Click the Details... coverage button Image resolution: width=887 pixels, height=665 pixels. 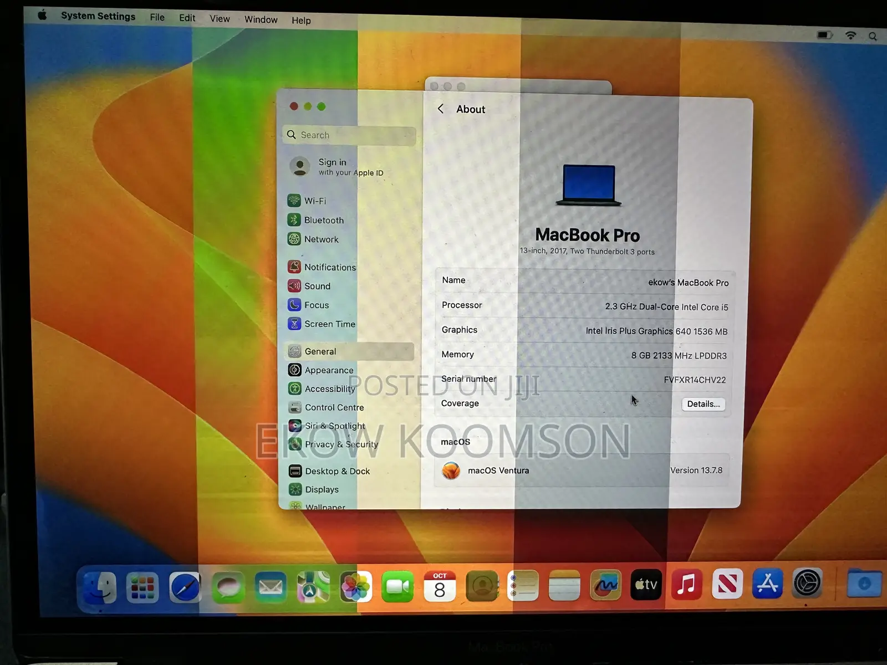pyautogui.click(x=703, y=404)
